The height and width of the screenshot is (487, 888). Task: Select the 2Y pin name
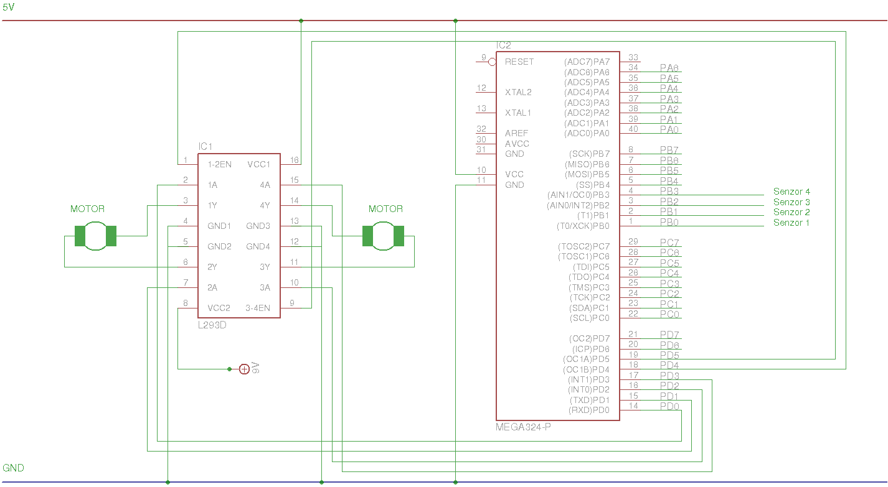click(x=212, y=267)
